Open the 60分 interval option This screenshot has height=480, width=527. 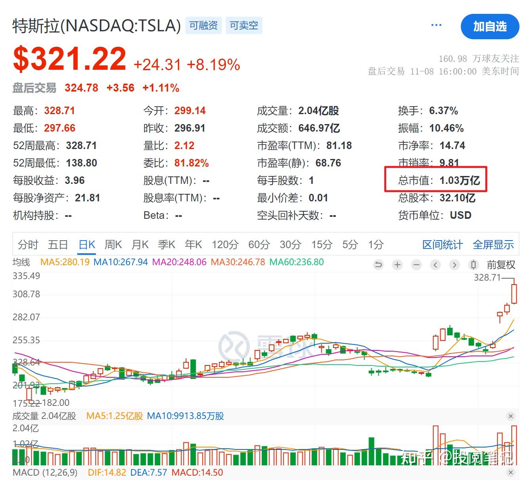point(259,245)
